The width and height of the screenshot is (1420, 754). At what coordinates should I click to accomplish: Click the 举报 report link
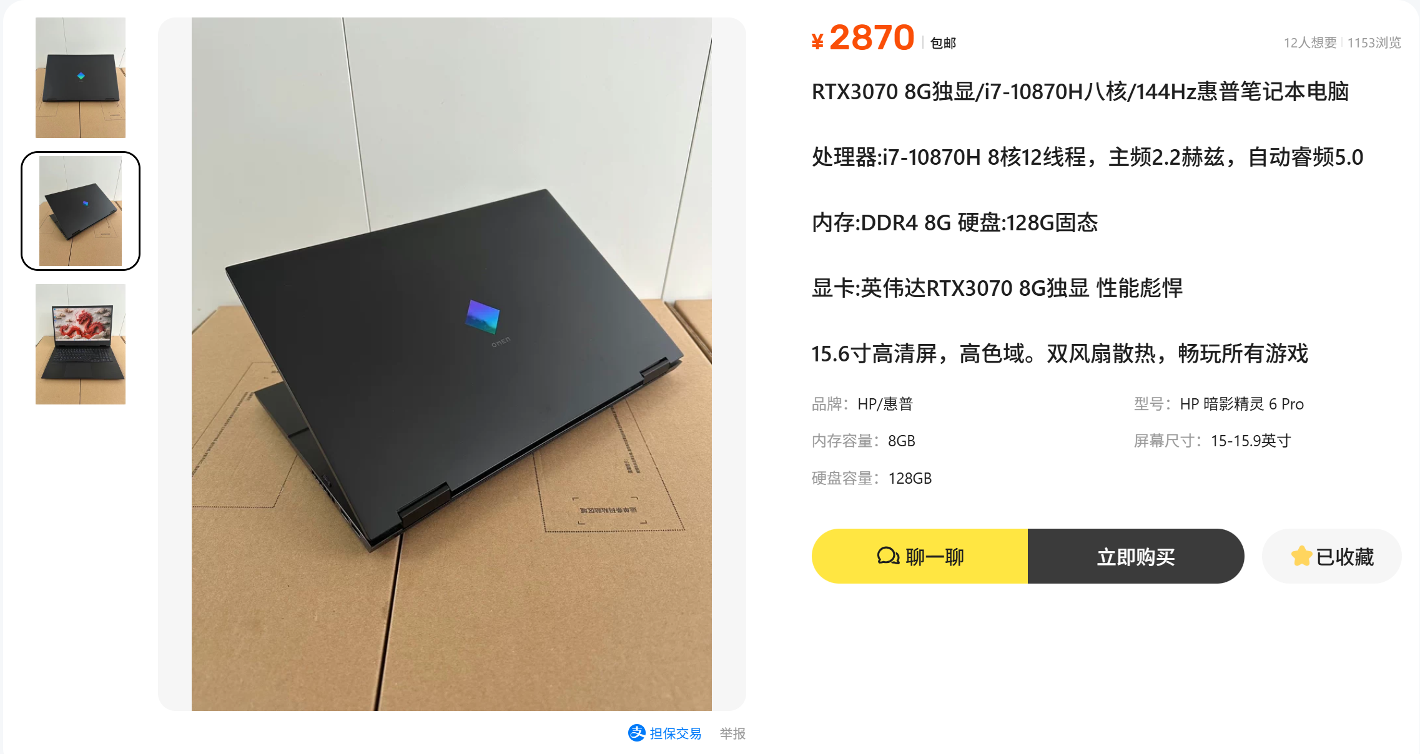click(x=732, y=733)
